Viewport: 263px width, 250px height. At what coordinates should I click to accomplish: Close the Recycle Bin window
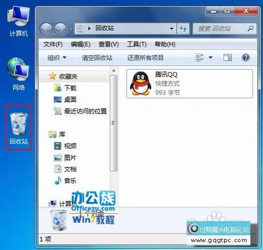tap(246, 11)
